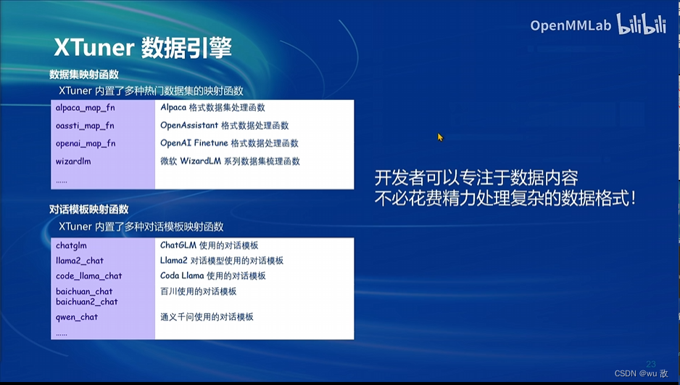The height and width of the screenshot is (385, 680).
Task: Select the 'alpaca_map_fn' cell
Action: pyautogui.click(x=86, y=107)
